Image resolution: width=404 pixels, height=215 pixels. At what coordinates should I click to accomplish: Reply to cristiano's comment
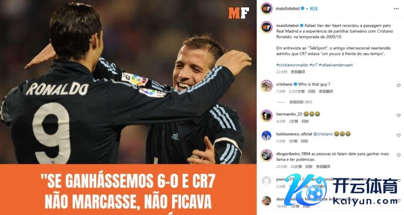[312, 91]
